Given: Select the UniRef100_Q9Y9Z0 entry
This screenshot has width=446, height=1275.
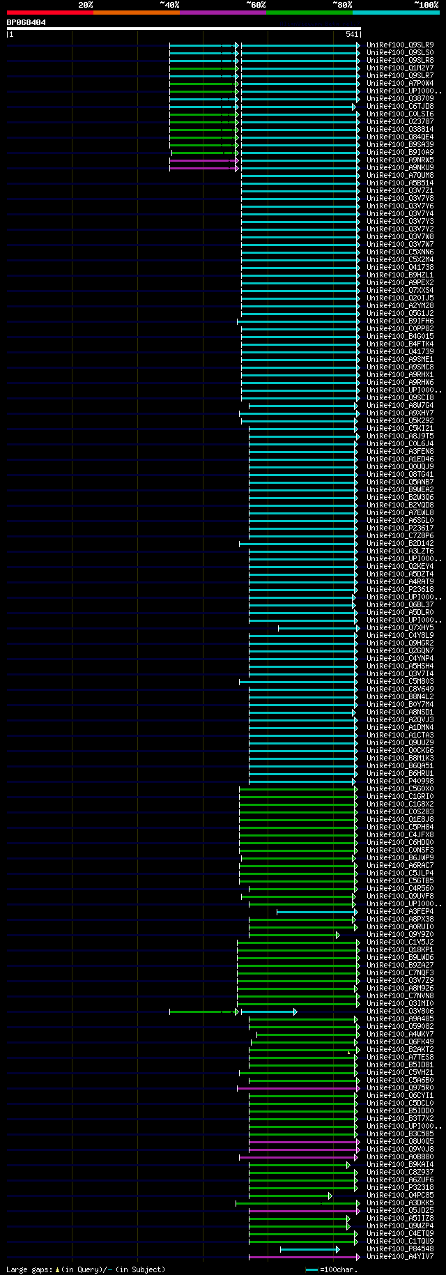Looking at the screenshot, I should coord(400,935).
